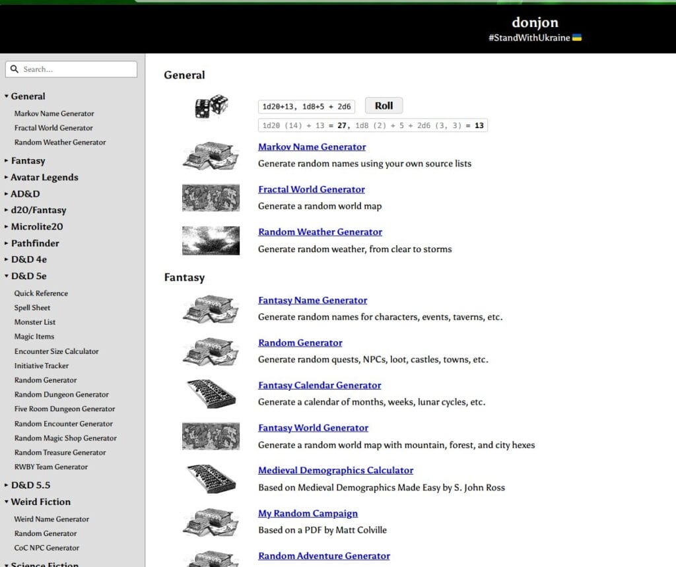This screenshot has width=676, height=567.
Task: Click the storm image beside Random Weather Generator
Action: (x=211, y=241)
